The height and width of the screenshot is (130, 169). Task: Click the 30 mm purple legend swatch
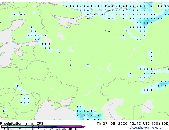60,127
